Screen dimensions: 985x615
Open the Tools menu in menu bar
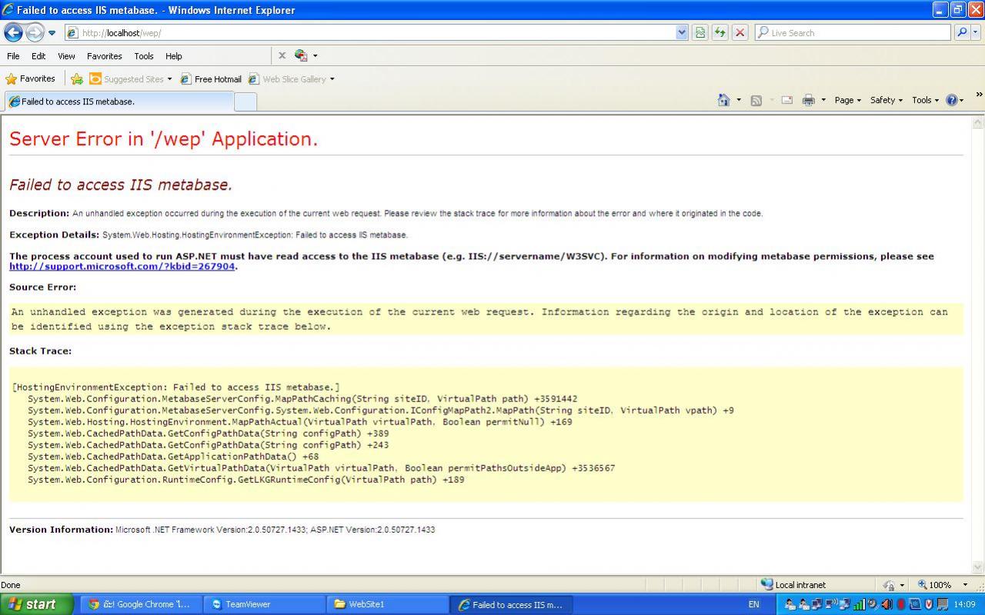tap(144, 56)
